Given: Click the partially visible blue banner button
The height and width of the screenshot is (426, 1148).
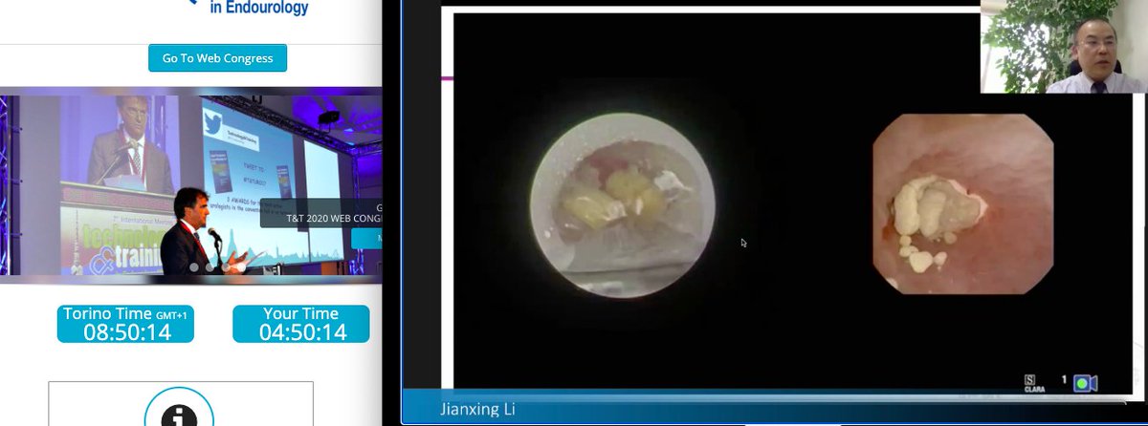Looking at the screenshot, I should coord(367,238).
